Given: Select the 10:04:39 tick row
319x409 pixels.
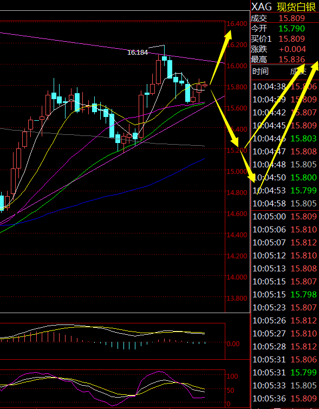Looking at the screenshot, I should tap(284, 99).
